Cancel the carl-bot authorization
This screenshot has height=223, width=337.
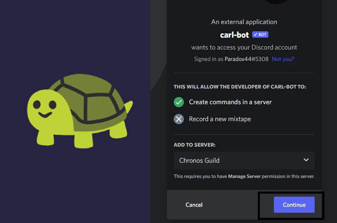(x=194, y=205)
